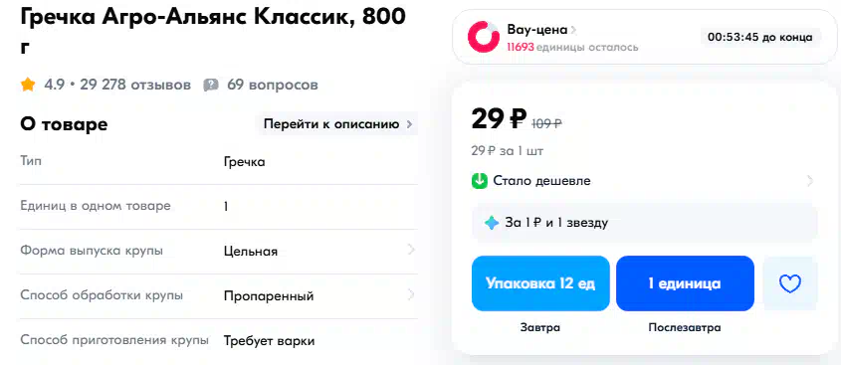Click the green Стало дешевле arrow icon
Image resolution: width=841 pixels, height=365 pixels.
tap(479, 181)
